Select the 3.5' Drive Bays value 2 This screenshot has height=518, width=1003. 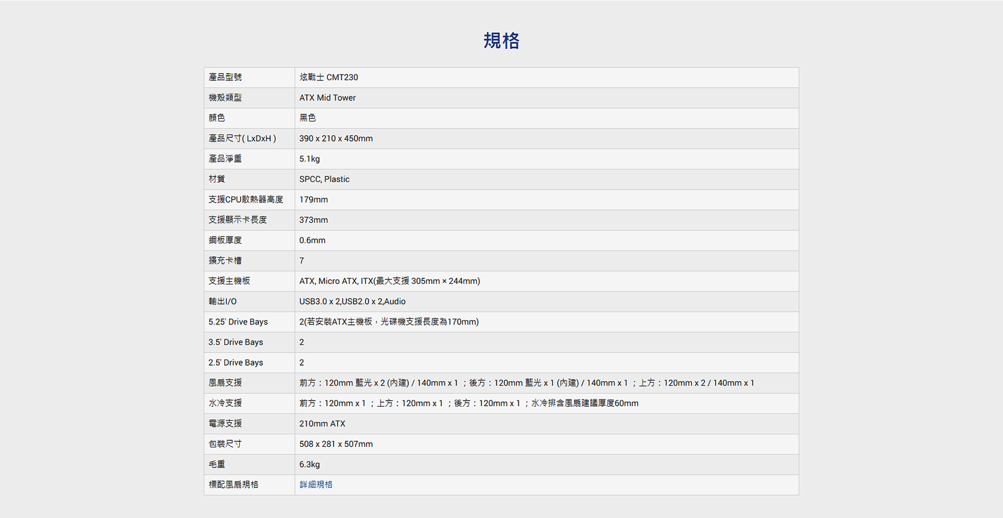(301, 342)
